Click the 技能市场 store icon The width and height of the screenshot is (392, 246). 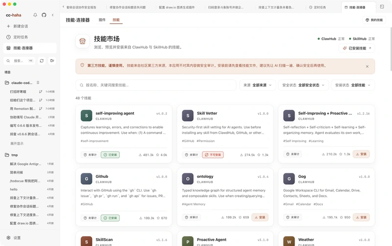coord(82,41)
